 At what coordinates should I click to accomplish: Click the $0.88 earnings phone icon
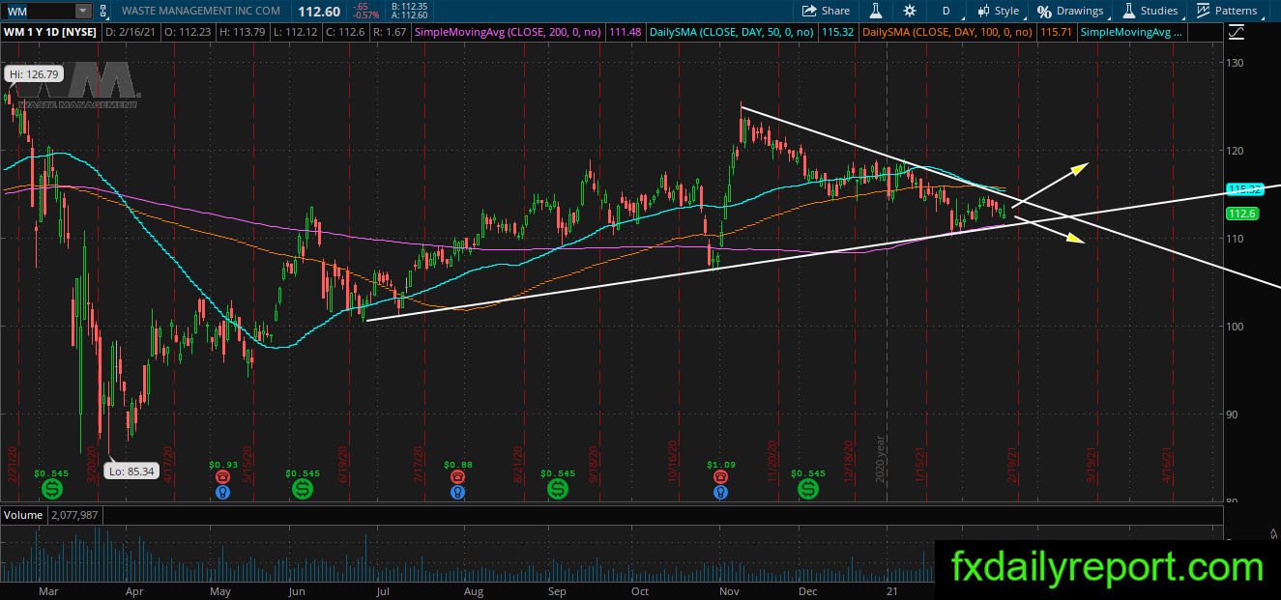457,476
